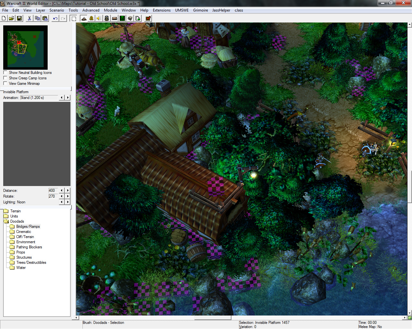
Task: Decrease the preview Distance value
Action: click(61, 191)
